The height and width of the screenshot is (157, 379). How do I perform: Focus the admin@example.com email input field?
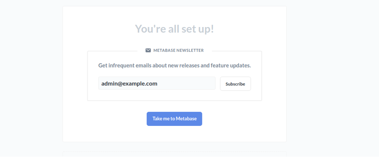click(157, 83)
